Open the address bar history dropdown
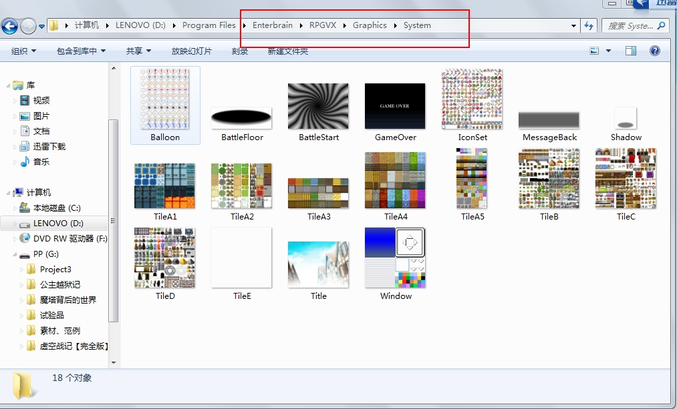The image size is (677, 409). coord(573,26)
